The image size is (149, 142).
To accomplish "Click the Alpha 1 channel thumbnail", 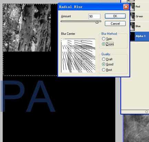I will (x=132, y=36).
